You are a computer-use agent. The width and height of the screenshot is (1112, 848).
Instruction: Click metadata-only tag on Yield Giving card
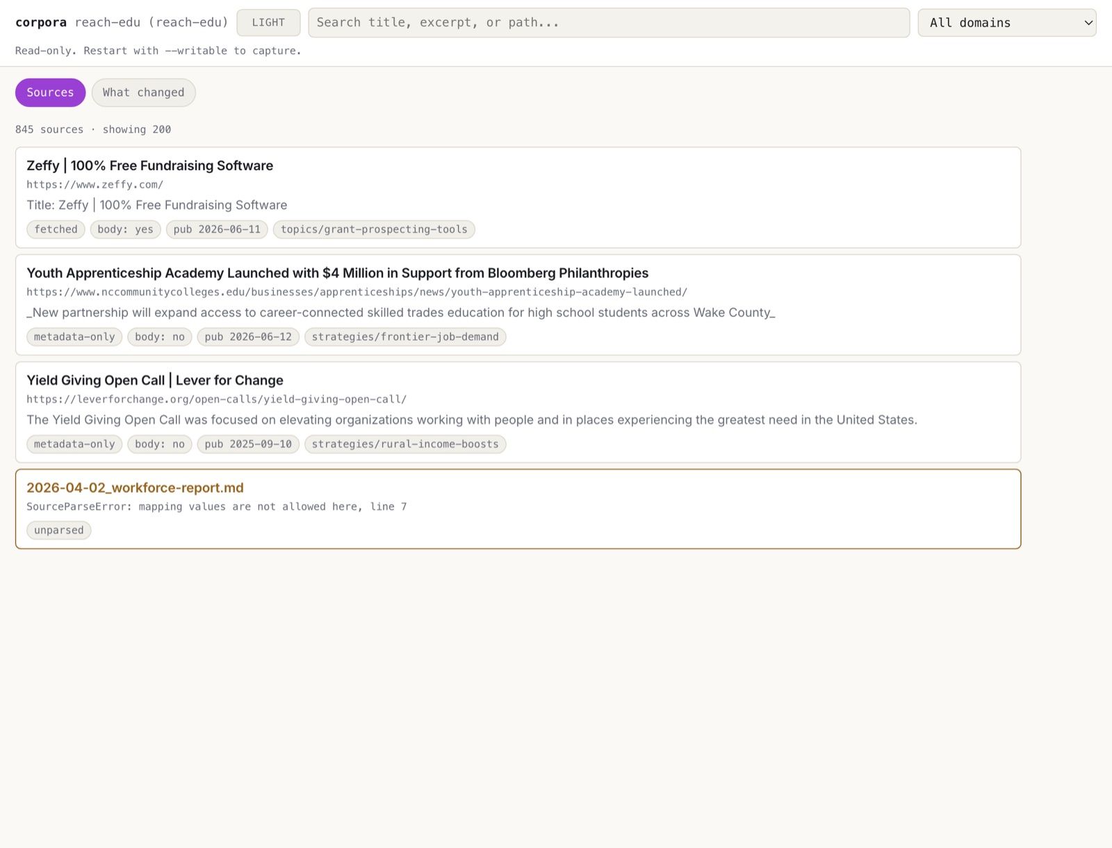74,444
